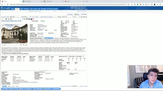Go to Previous listing link at top
Viewport: 163px width, 91px height.
coord(4,17)
